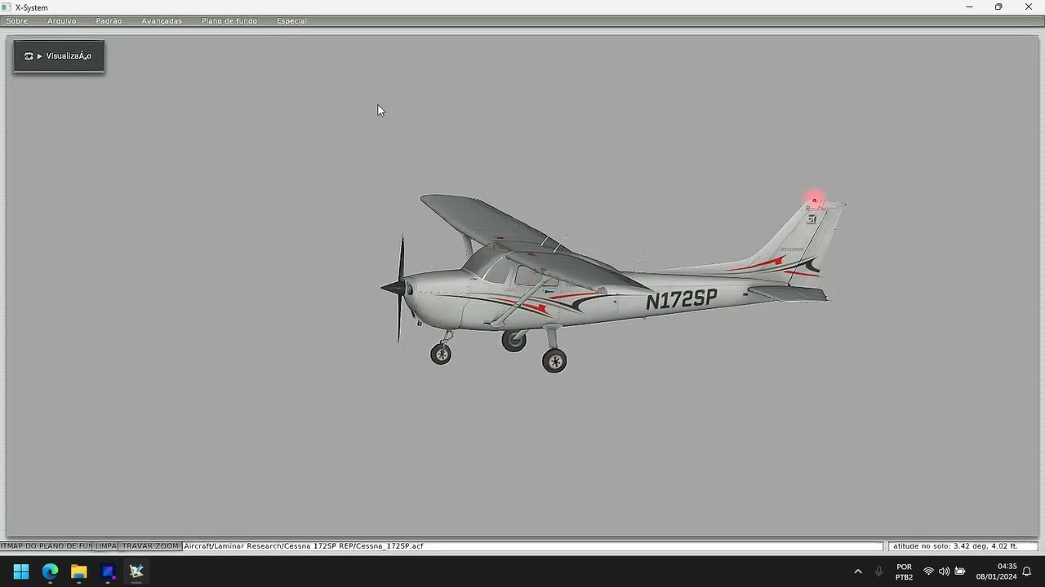Image resolution: width=1045 pixels, height=587 pixels.
Task: Open the Sobre menu
Action: click(x=17, y=21)
